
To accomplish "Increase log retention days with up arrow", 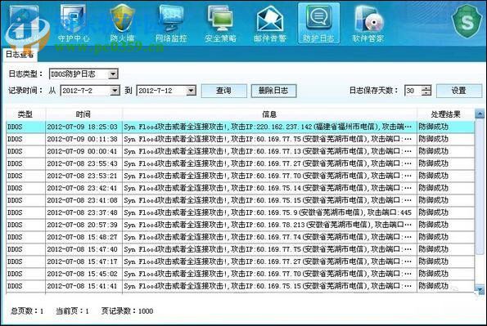I will tap(426, 88).
